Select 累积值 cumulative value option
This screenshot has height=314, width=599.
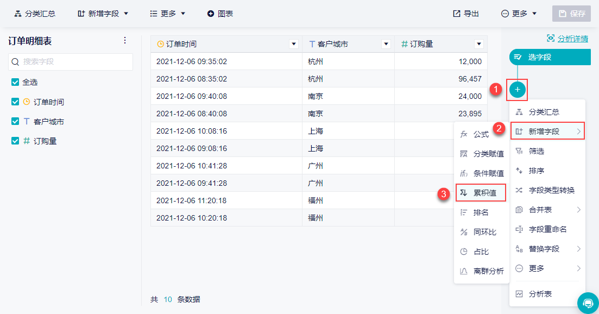pos(481,192)
